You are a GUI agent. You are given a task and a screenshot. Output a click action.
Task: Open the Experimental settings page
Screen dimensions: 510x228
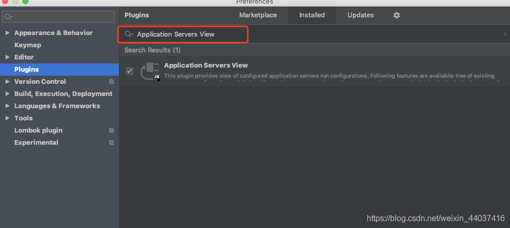[x=36, y=143]
